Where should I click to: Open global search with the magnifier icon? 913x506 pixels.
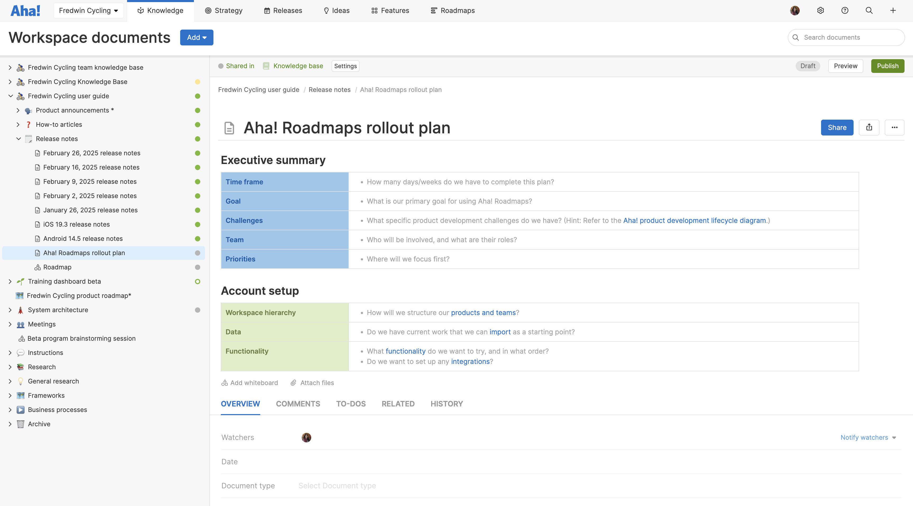click(x=869, y=10)
